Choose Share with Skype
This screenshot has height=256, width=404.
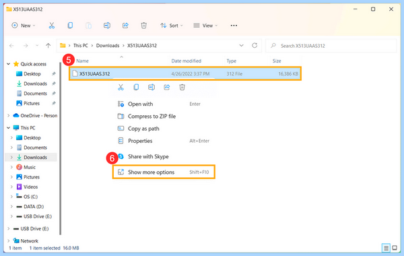[x=164, y=156]
